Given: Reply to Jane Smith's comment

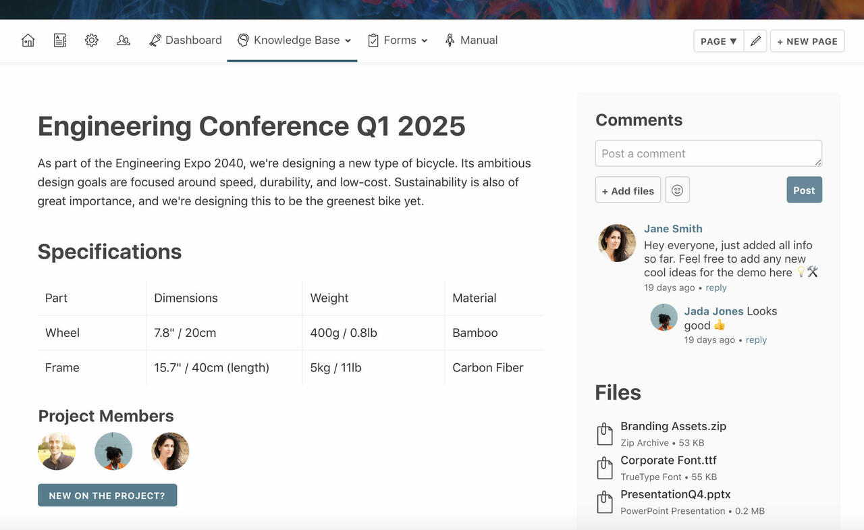Looking at the screenshot, I should (x=716, y=288).
